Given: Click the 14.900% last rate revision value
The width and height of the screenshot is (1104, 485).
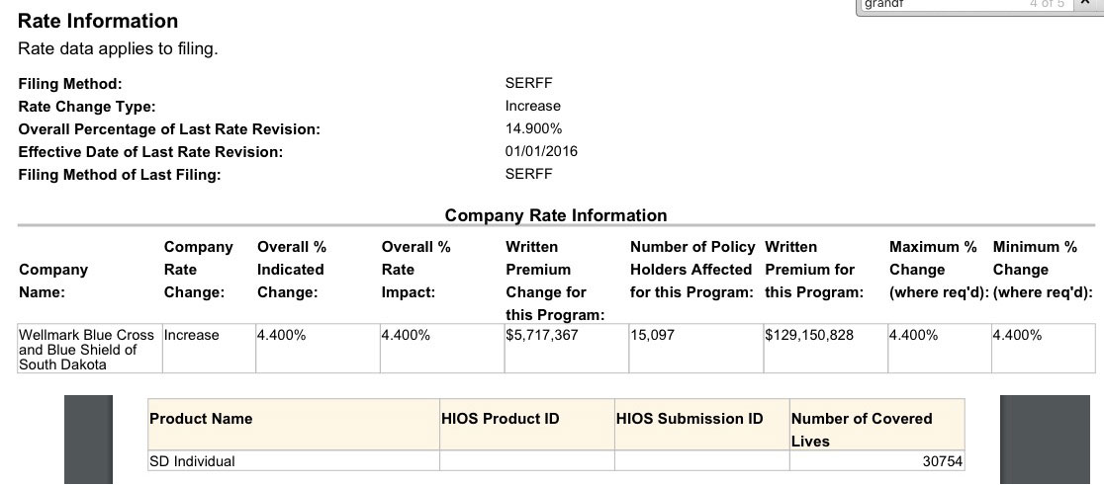Looking at the screenshot, I should pos(533,128).
